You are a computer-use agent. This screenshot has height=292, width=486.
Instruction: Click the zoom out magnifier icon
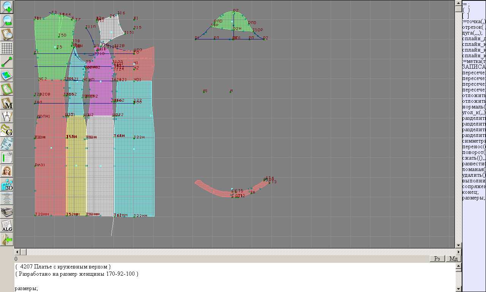pos(7,20)
